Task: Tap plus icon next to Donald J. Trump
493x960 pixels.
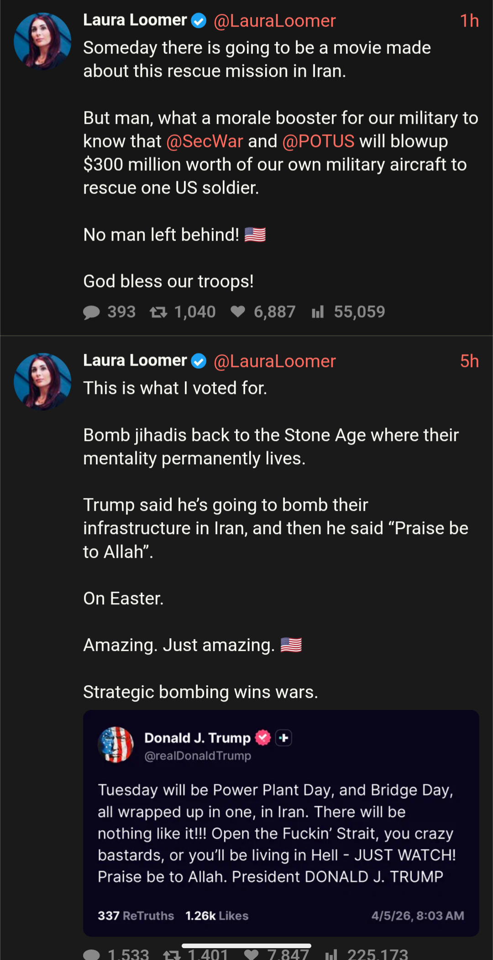Action: [283, 738]
